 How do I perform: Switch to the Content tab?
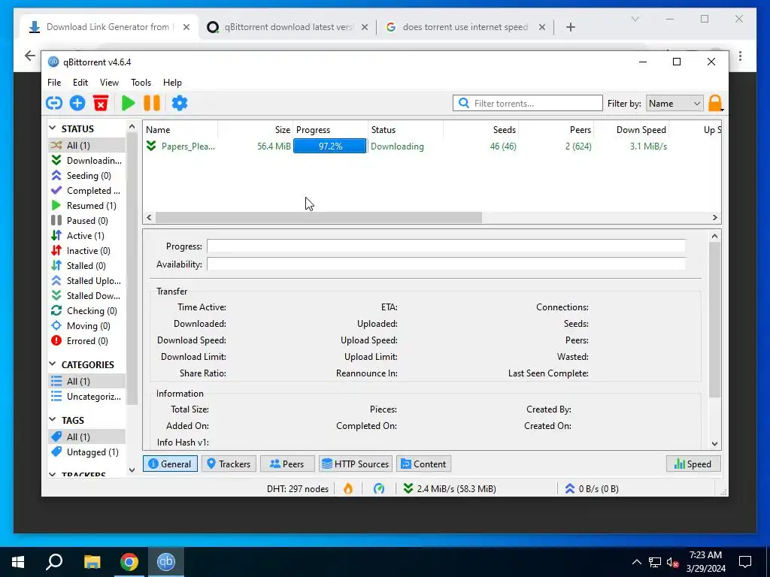coord(424,464)
